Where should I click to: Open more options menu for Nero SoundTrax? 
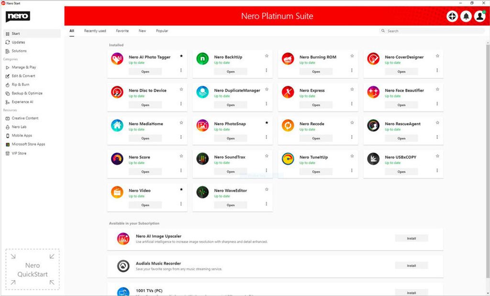coord(266,171)
